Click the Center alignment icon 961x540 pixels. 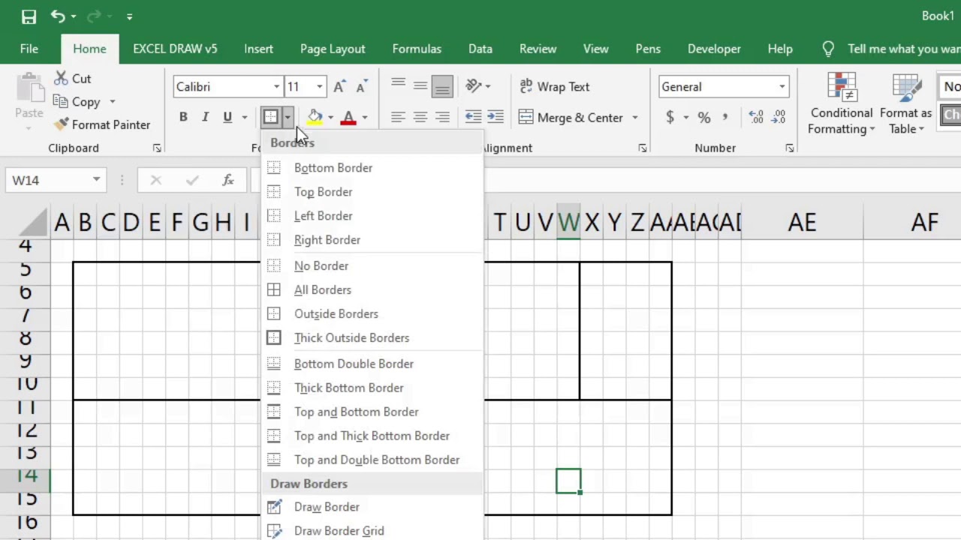pos(420,117)
